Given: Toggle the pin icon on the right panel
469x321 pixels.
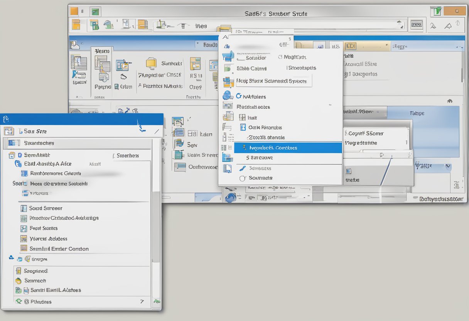Looking at the screenshot, I should point(457,184).
